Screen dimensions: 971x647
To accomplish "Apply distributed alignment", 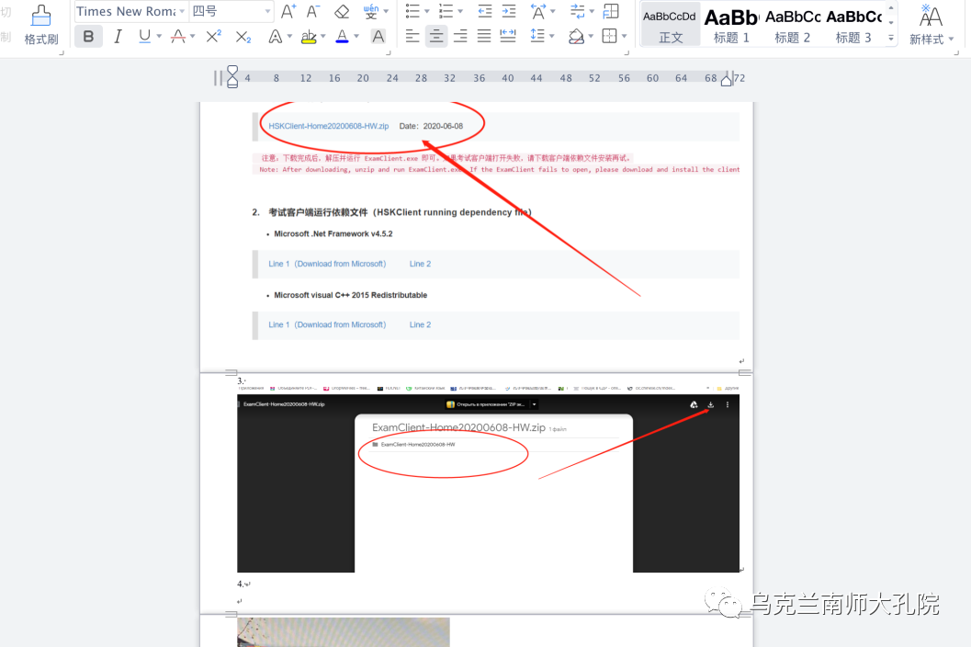I will [x=508, y=37].
